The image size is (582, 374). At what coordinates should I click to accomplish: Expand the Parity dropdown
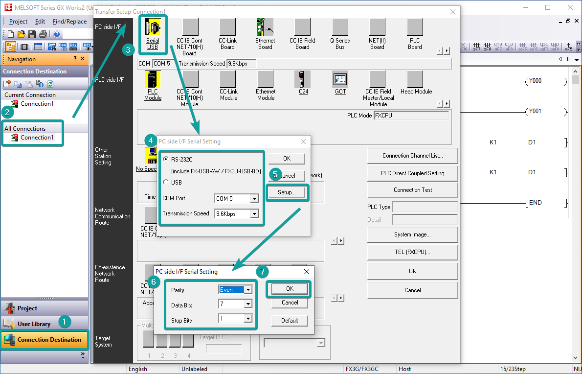pyautogui.click(x=248, y=290)
